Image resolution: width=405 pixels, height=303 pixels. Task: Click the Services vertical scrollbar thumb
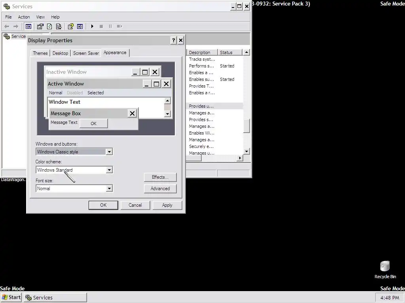coord(247,126)
